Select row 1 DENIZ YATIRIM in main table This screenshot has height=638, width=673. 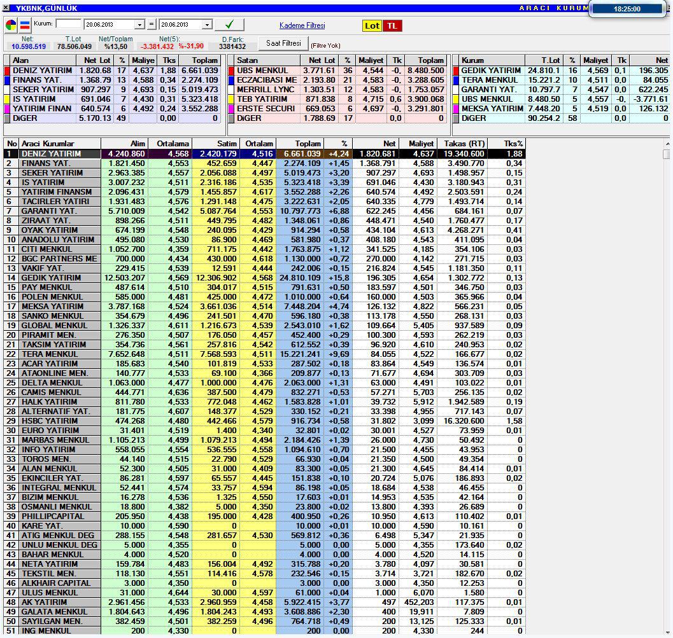[264, 154]
